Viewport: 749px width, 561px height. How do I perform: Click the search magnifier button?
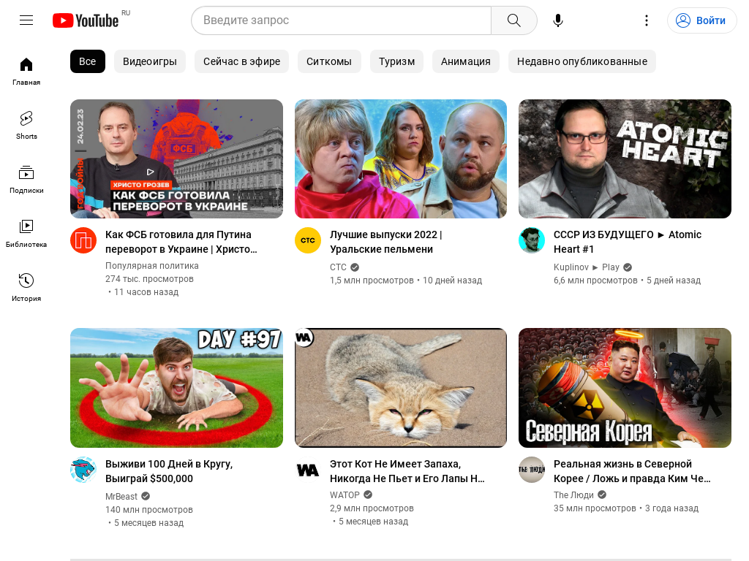coord(514,20)
